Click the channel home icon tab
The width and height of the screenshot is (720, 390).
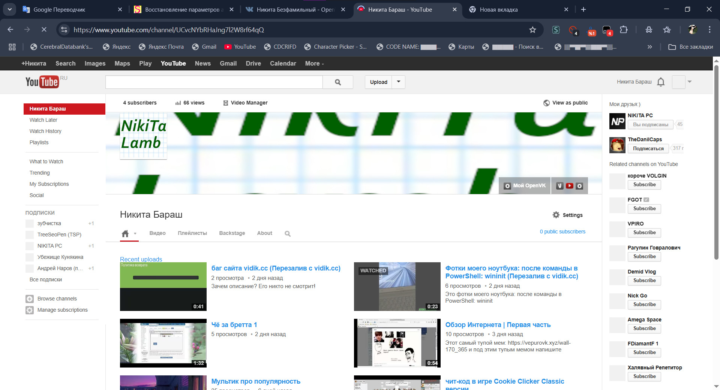pos(125,233)
